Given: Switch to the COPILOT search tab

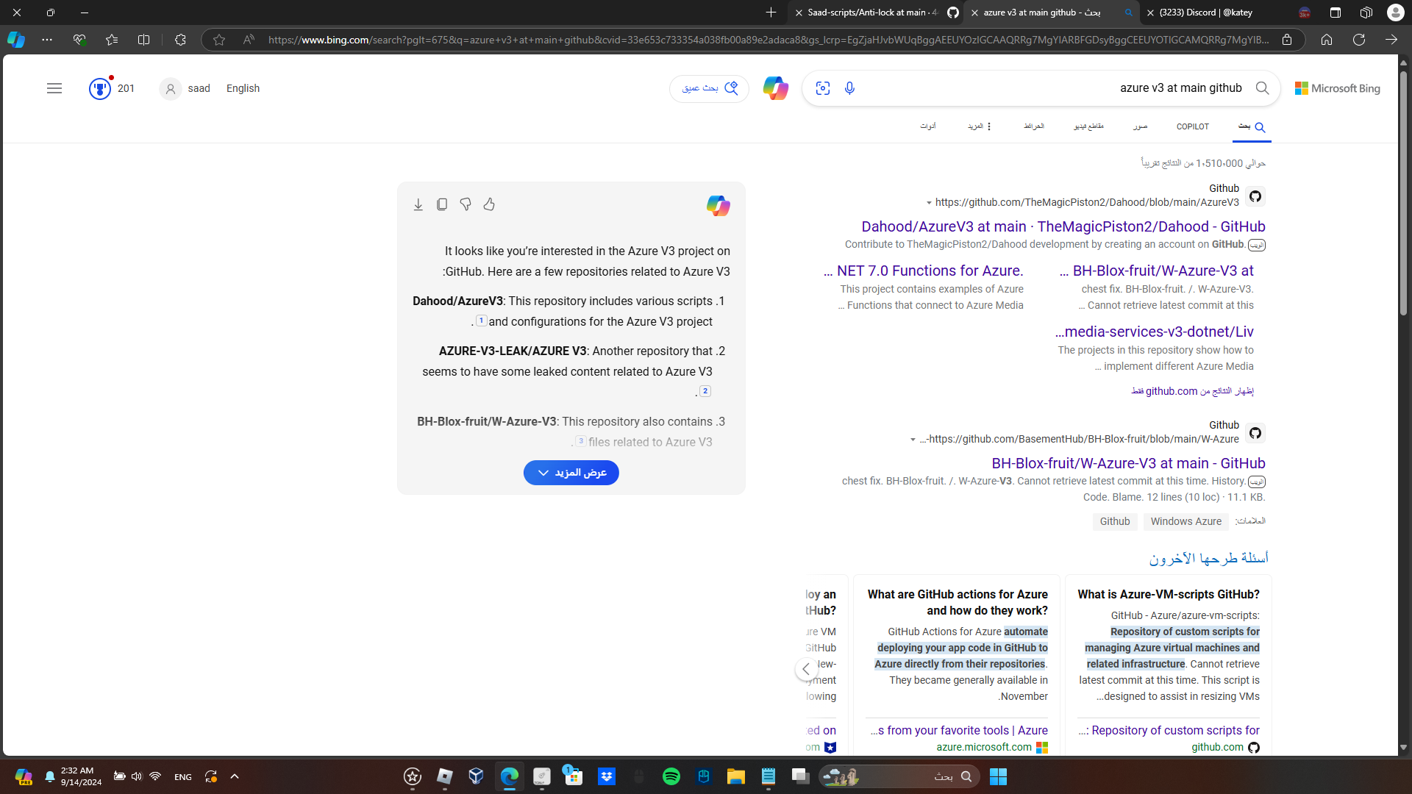Looking at the screenshot, I should tap(1193, 126).
